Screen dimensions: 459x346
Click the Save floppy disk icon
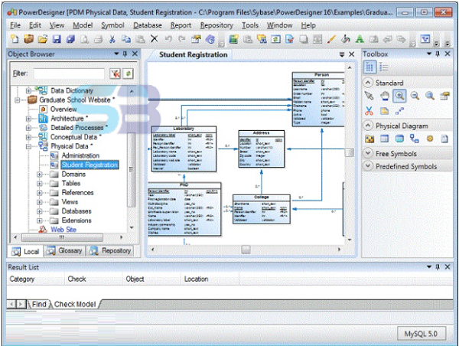point(57,39)
